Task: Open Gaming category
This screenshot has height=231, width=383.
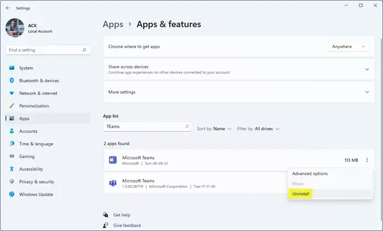Action: 48,157
